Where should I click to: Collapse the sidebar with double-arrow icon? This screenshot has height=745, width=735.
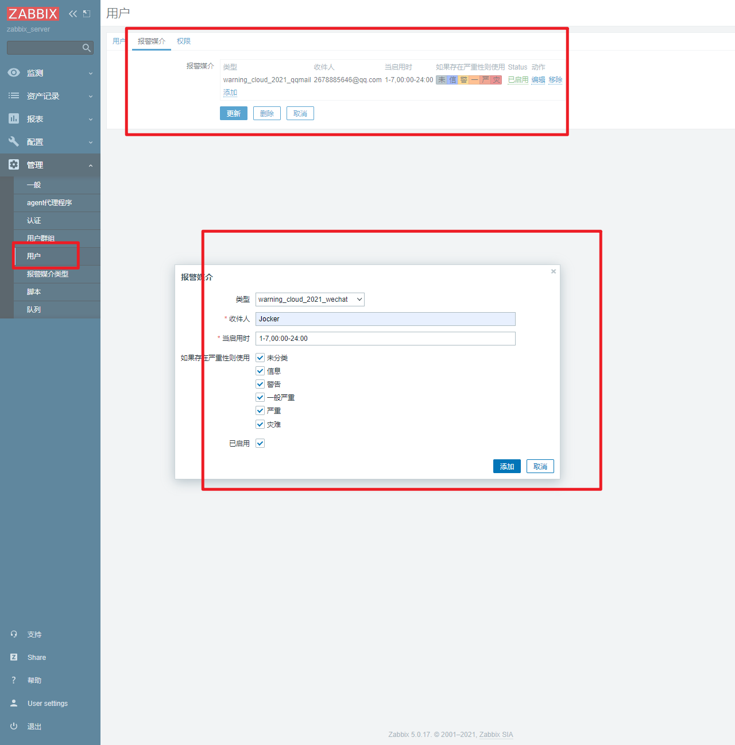[x=73, y=14]
